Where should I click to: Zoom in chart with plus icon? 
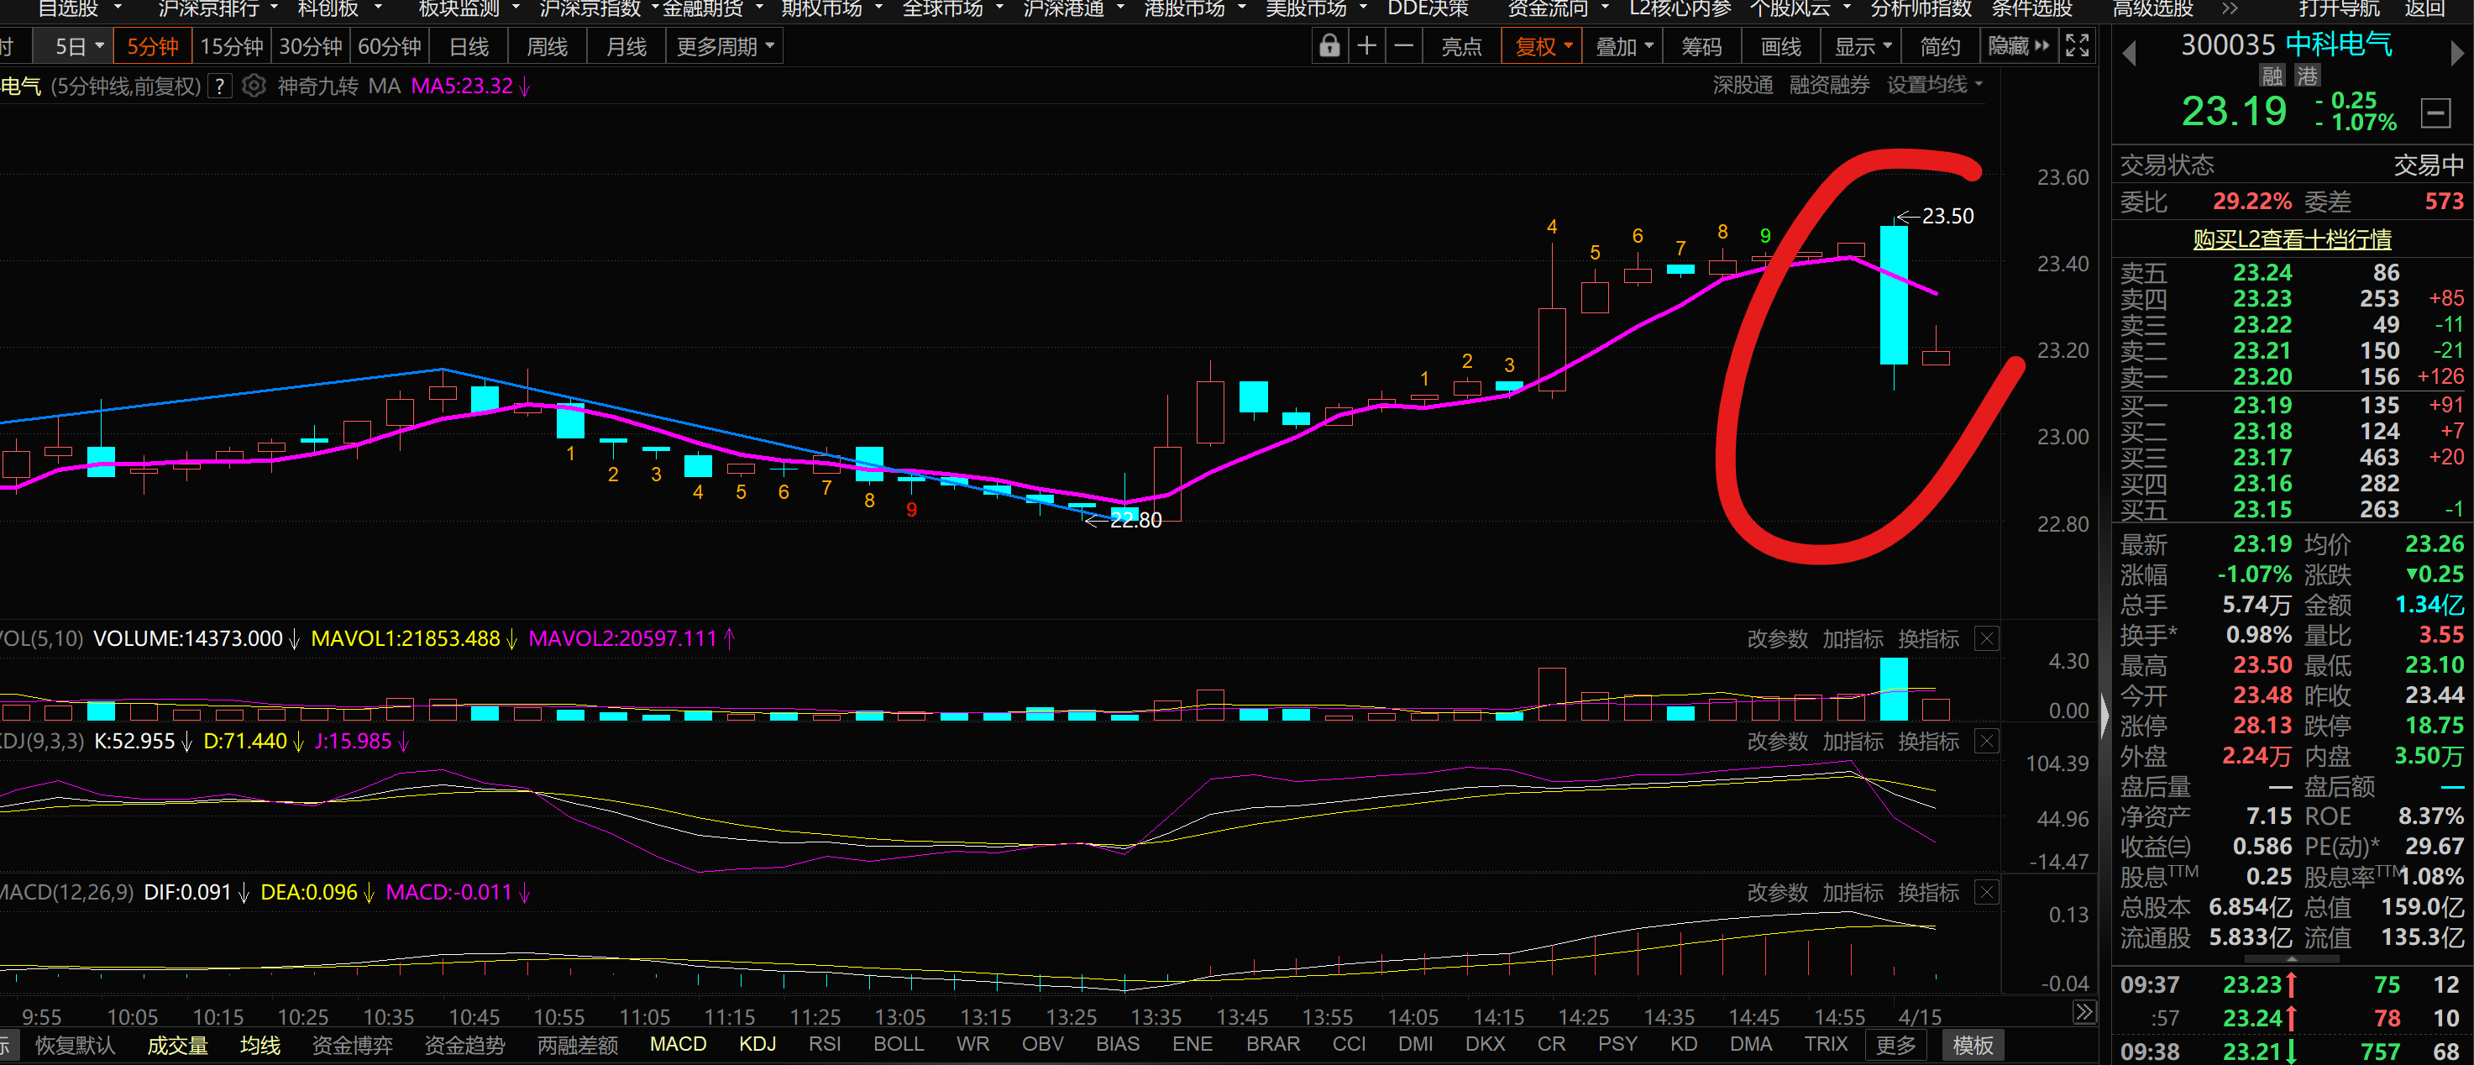coord(1366,46)
